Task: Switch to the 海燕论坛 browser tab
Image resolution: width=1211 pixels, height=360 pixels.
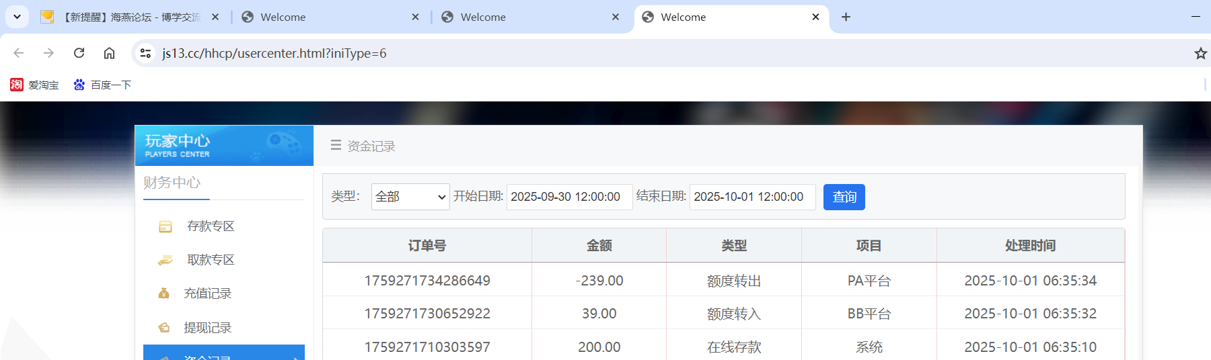Action: click(131, 17)
